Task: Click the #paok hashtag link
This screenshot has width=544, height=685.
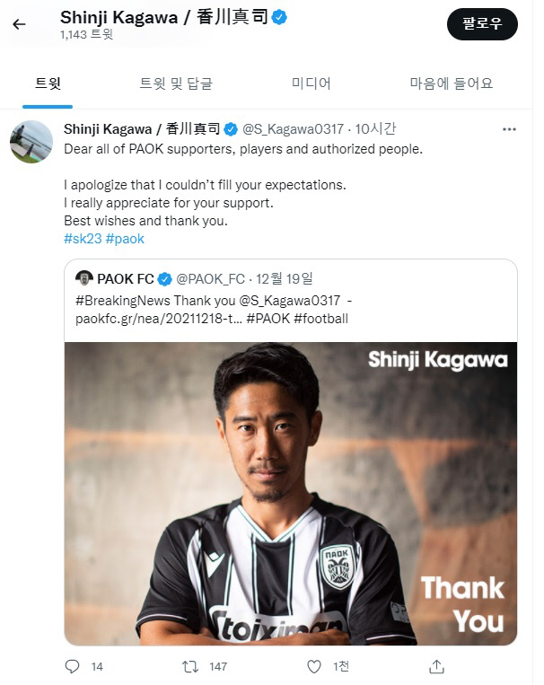Action: point(125,239)
